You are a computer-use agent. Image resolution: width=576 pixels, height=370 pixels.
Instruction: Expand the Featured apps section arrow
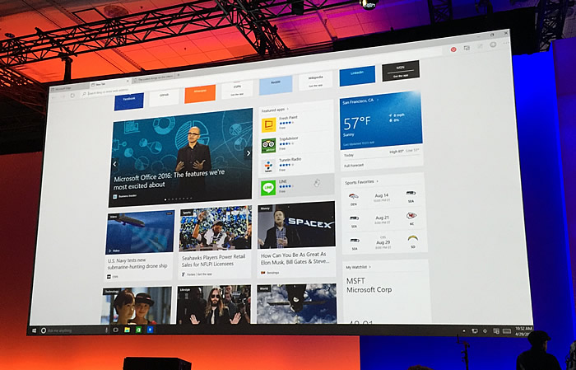click(x=288, y=109)
